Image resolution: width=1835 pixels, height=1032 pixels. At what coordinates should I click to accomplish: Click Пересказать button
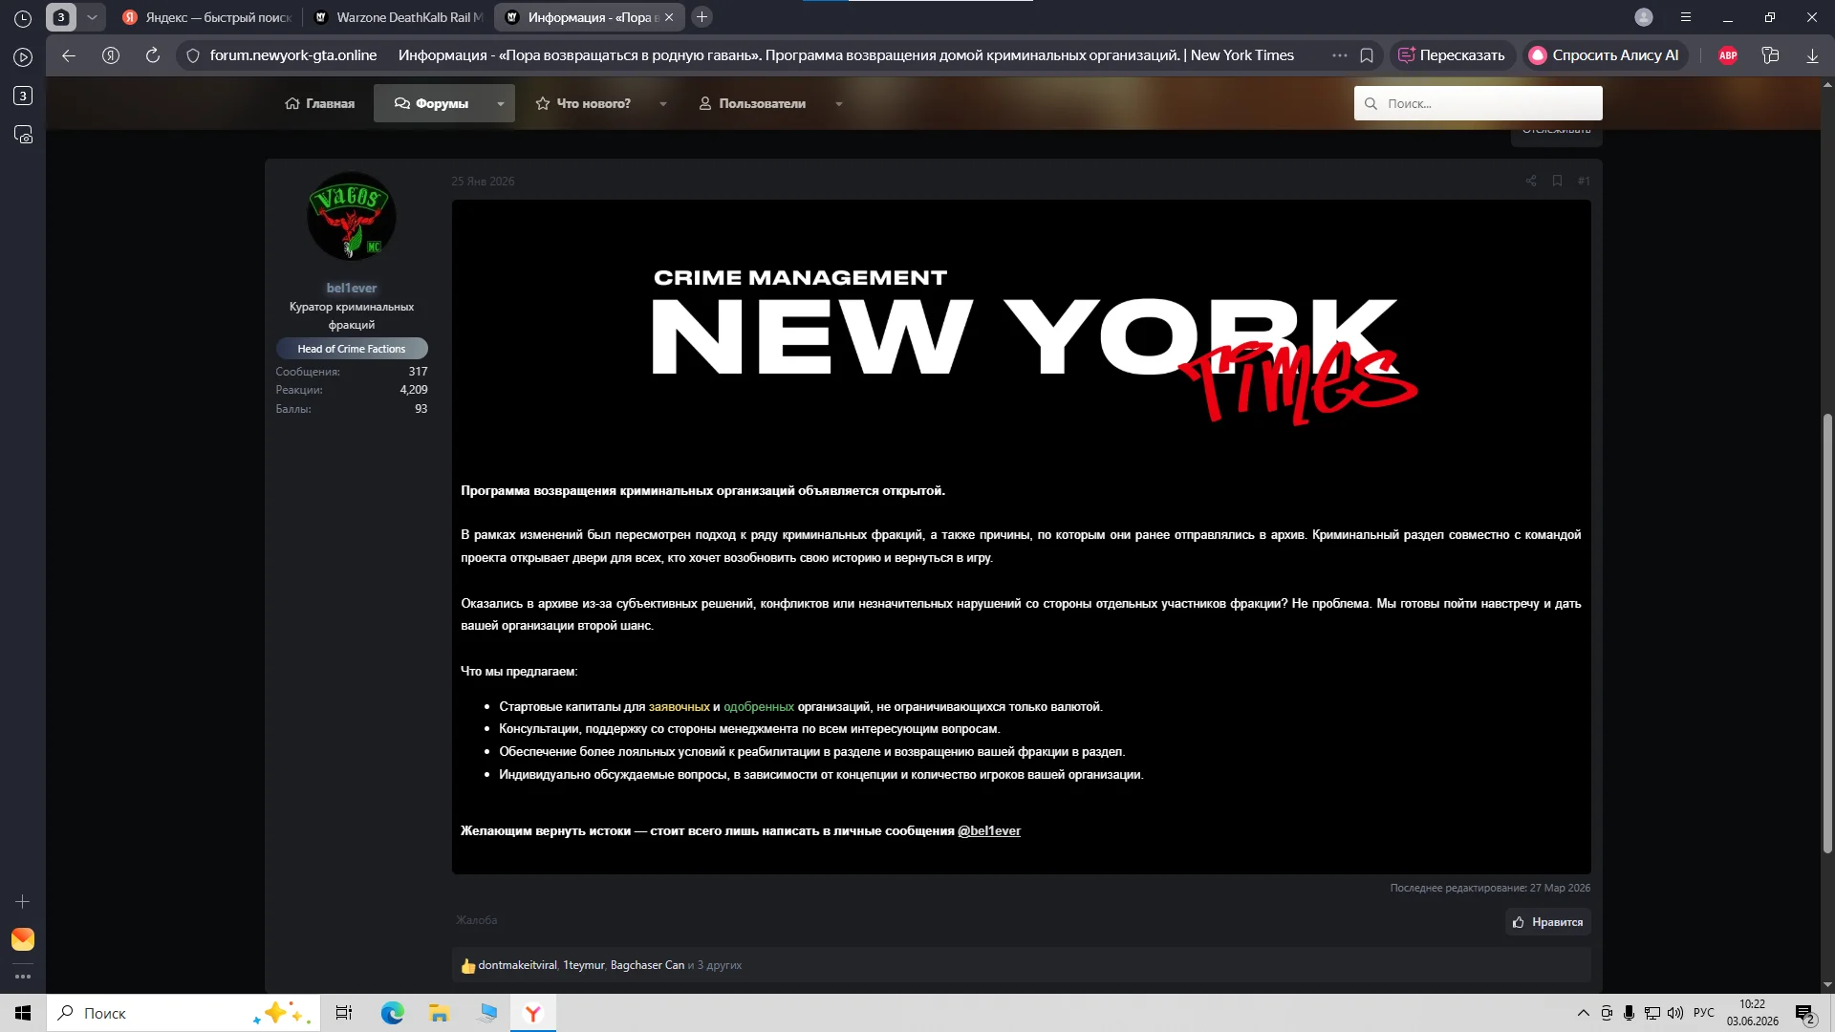(1452, 55)
